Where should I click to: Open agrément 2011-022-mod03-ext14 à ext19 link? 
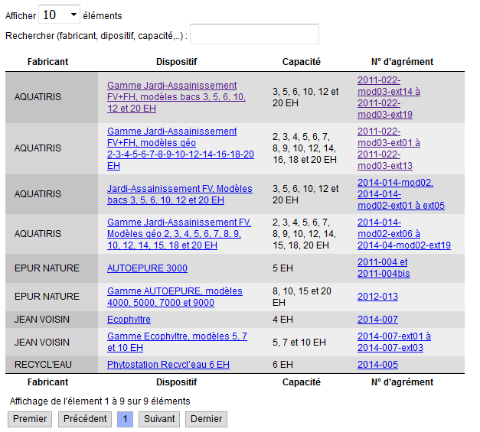(x=389, y=97)
